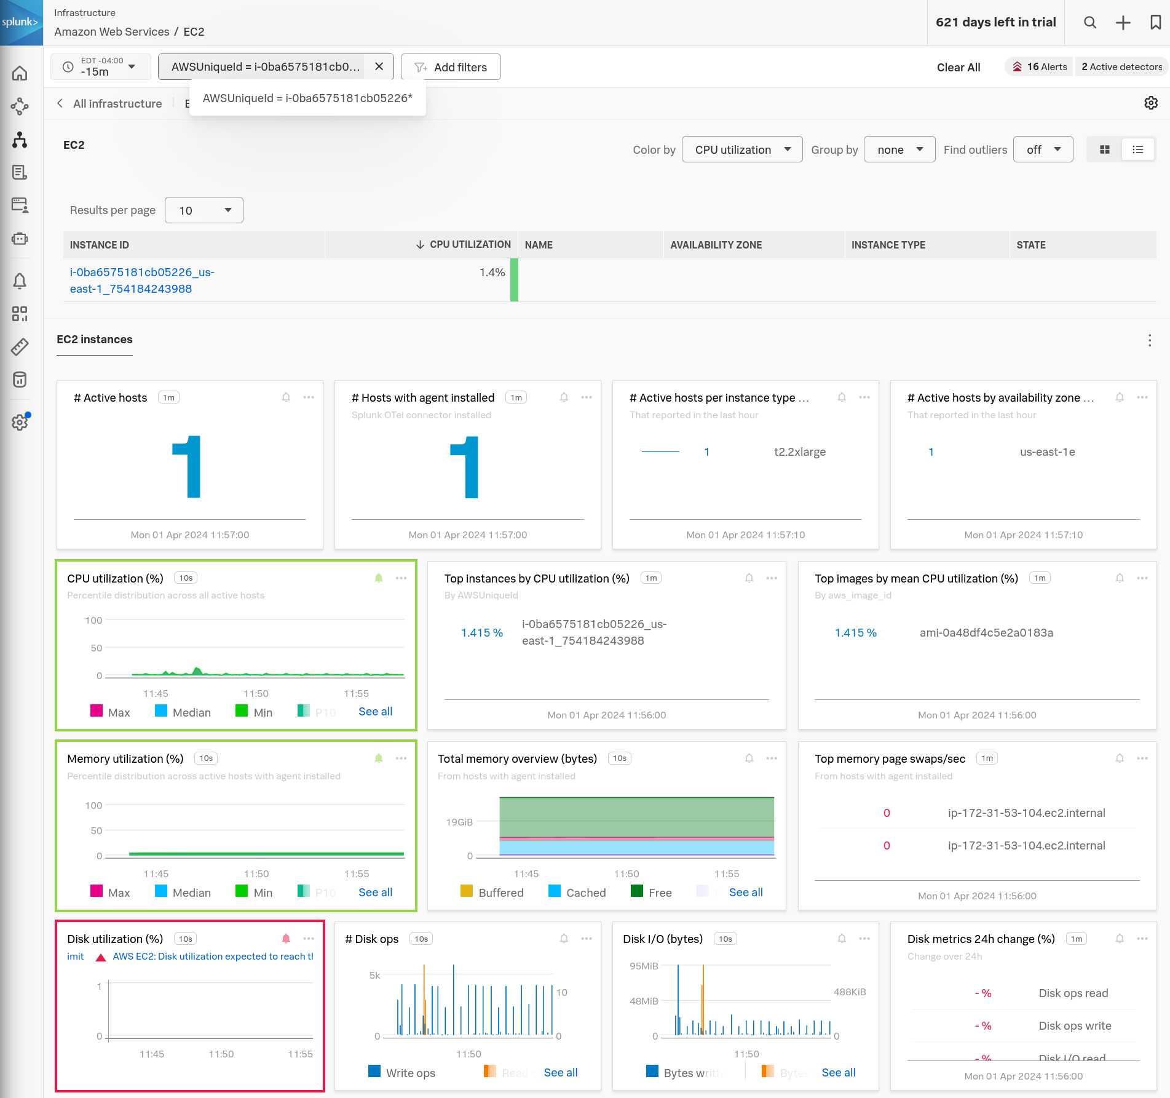Open more options on Disk metrics 24h change
Image resolution: width=1170 pixels, height=1098 pixels.
[x=1142, y=939]
